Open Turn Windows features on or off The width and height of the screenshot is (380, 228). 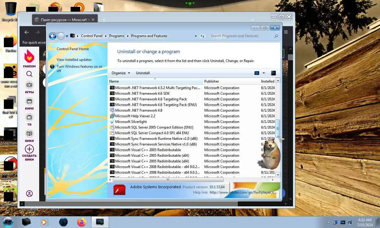(x=79, y=69)
